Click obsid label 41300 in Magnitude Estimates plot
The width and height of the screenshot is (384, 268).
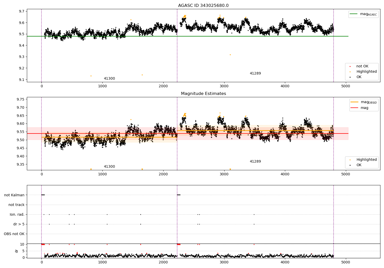109,167
